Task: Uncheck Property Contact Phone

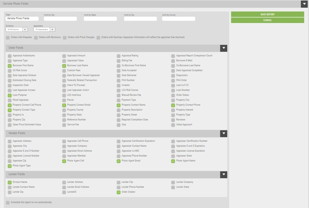Action: (x=173, y=105)
